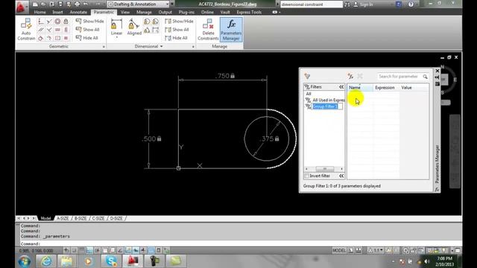Screen dimensions: 477x268
Task: Collapse Filters pane chevron
Action: (341, 87)
